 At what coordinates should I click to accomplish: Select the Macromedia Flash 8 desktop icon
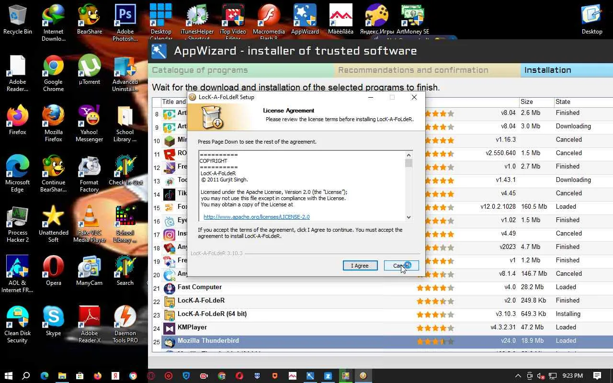(269, 23)
